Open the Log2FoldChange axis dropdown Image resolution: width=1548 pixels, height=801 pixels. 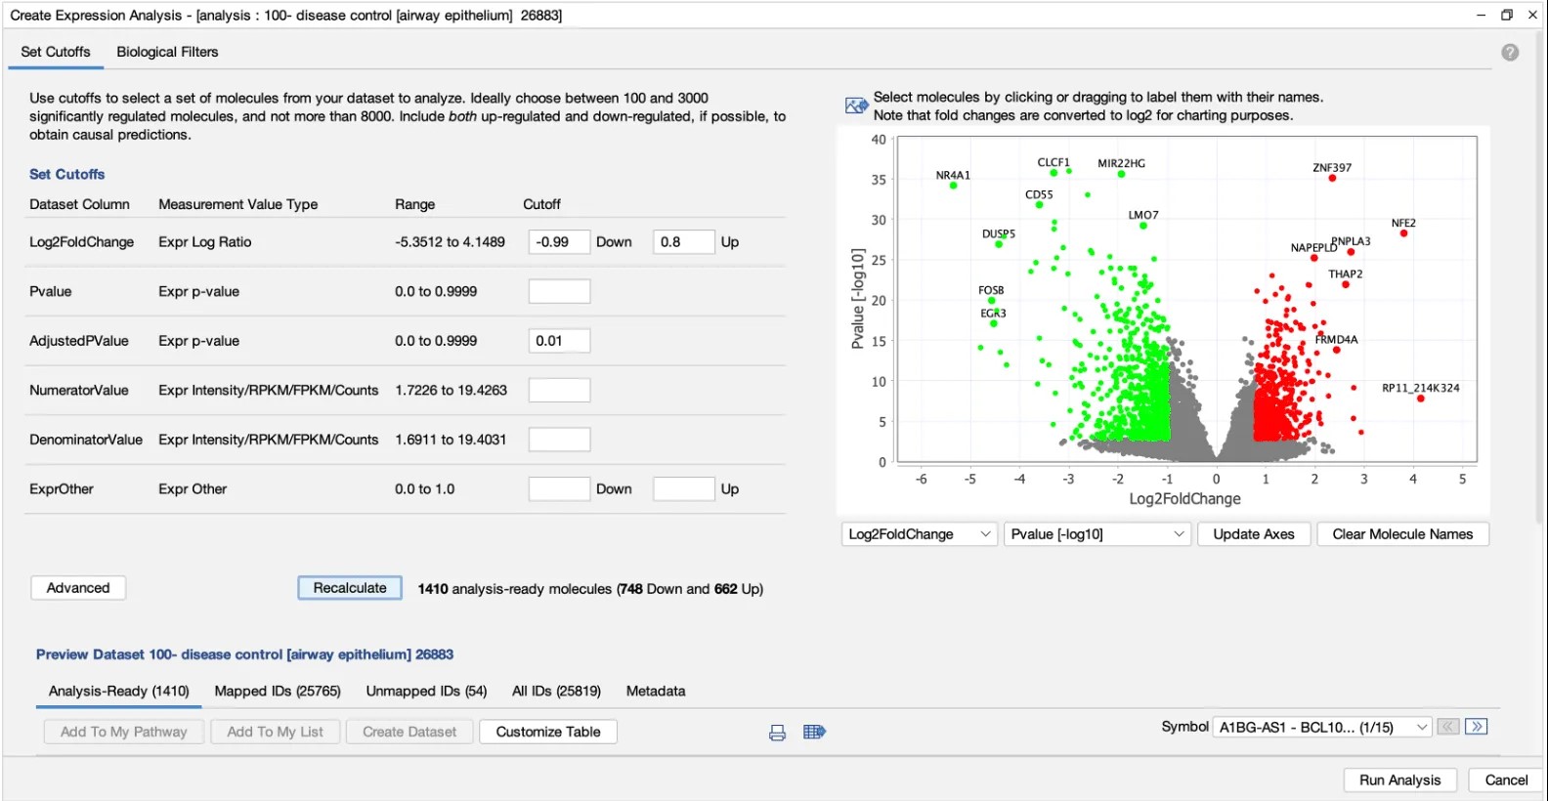(919, 534)
